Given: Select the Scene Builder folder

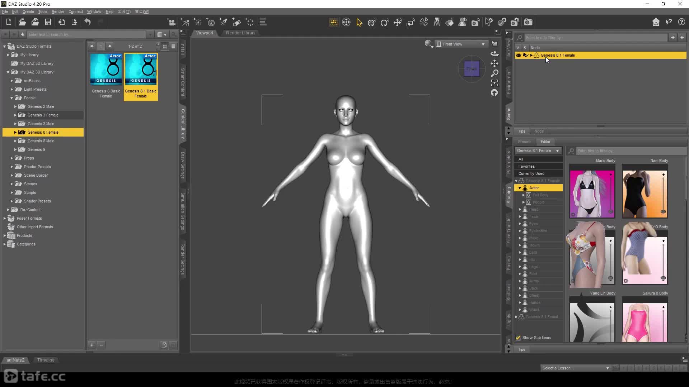Looking at the screenshot, I should [36, 175].
